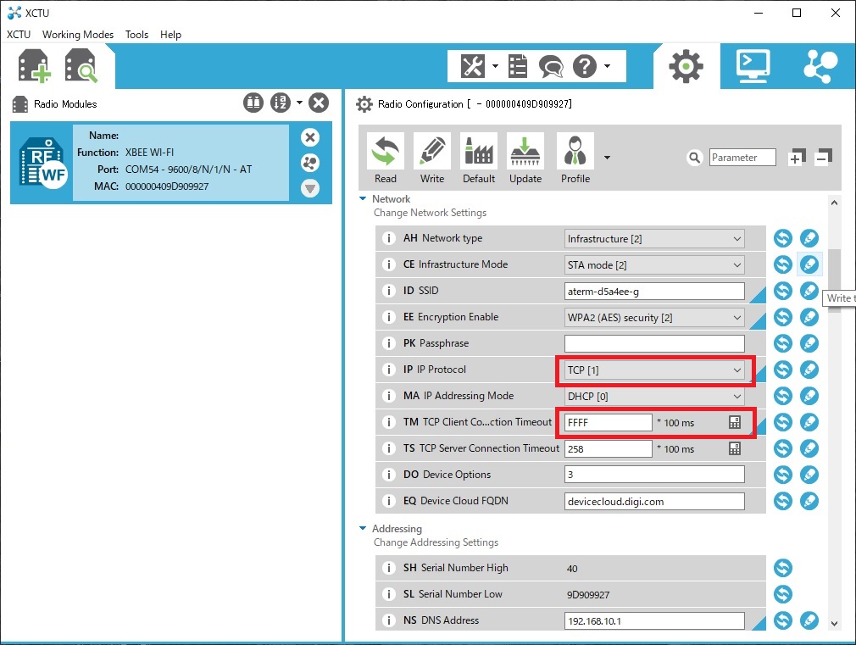Remove the XBEE WI-FI module from list

310,137
